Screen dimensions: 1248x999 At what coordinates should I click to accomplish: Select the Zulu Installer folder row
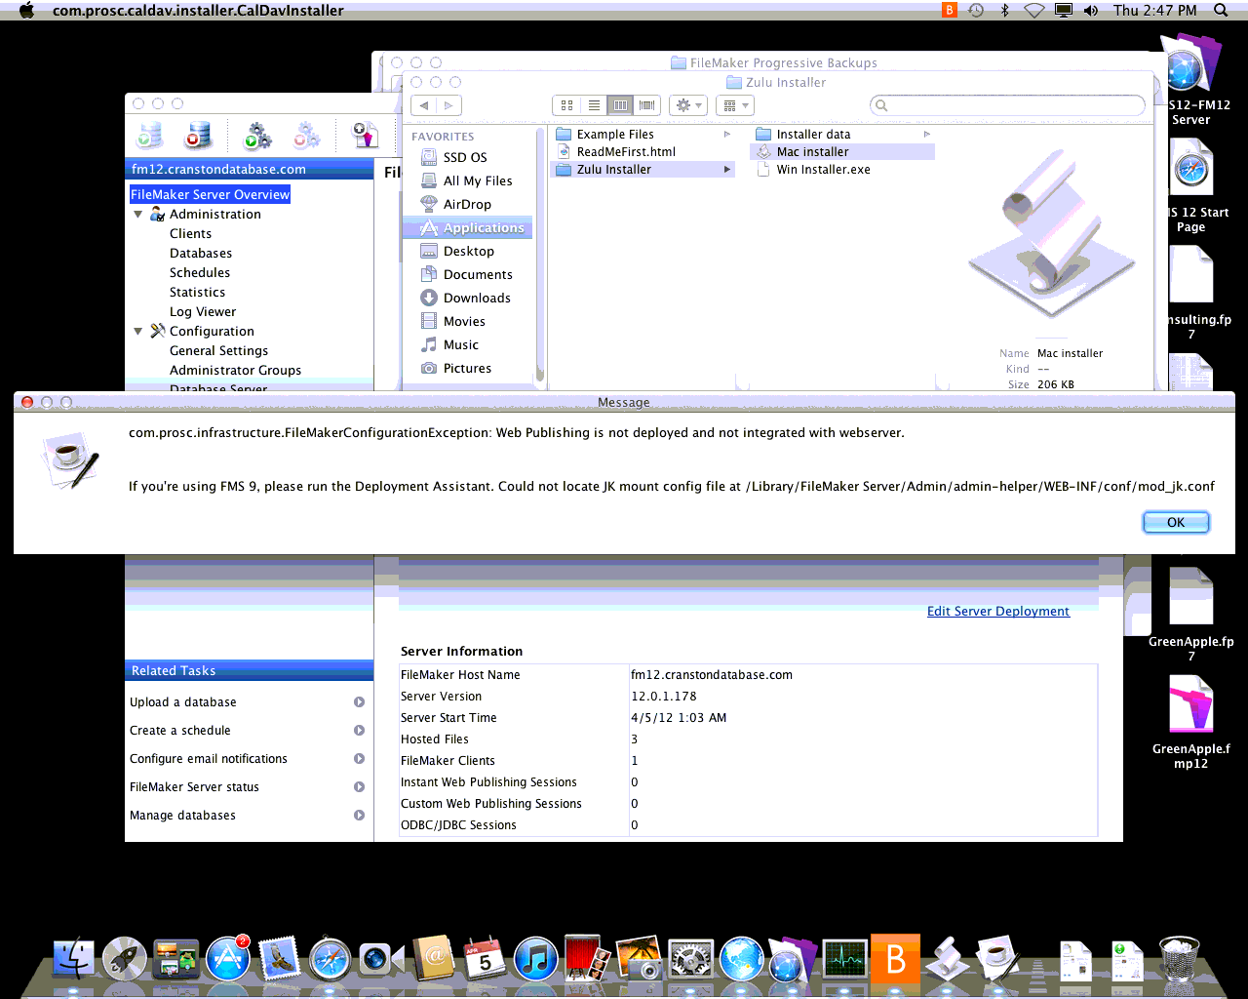[643, 170]
